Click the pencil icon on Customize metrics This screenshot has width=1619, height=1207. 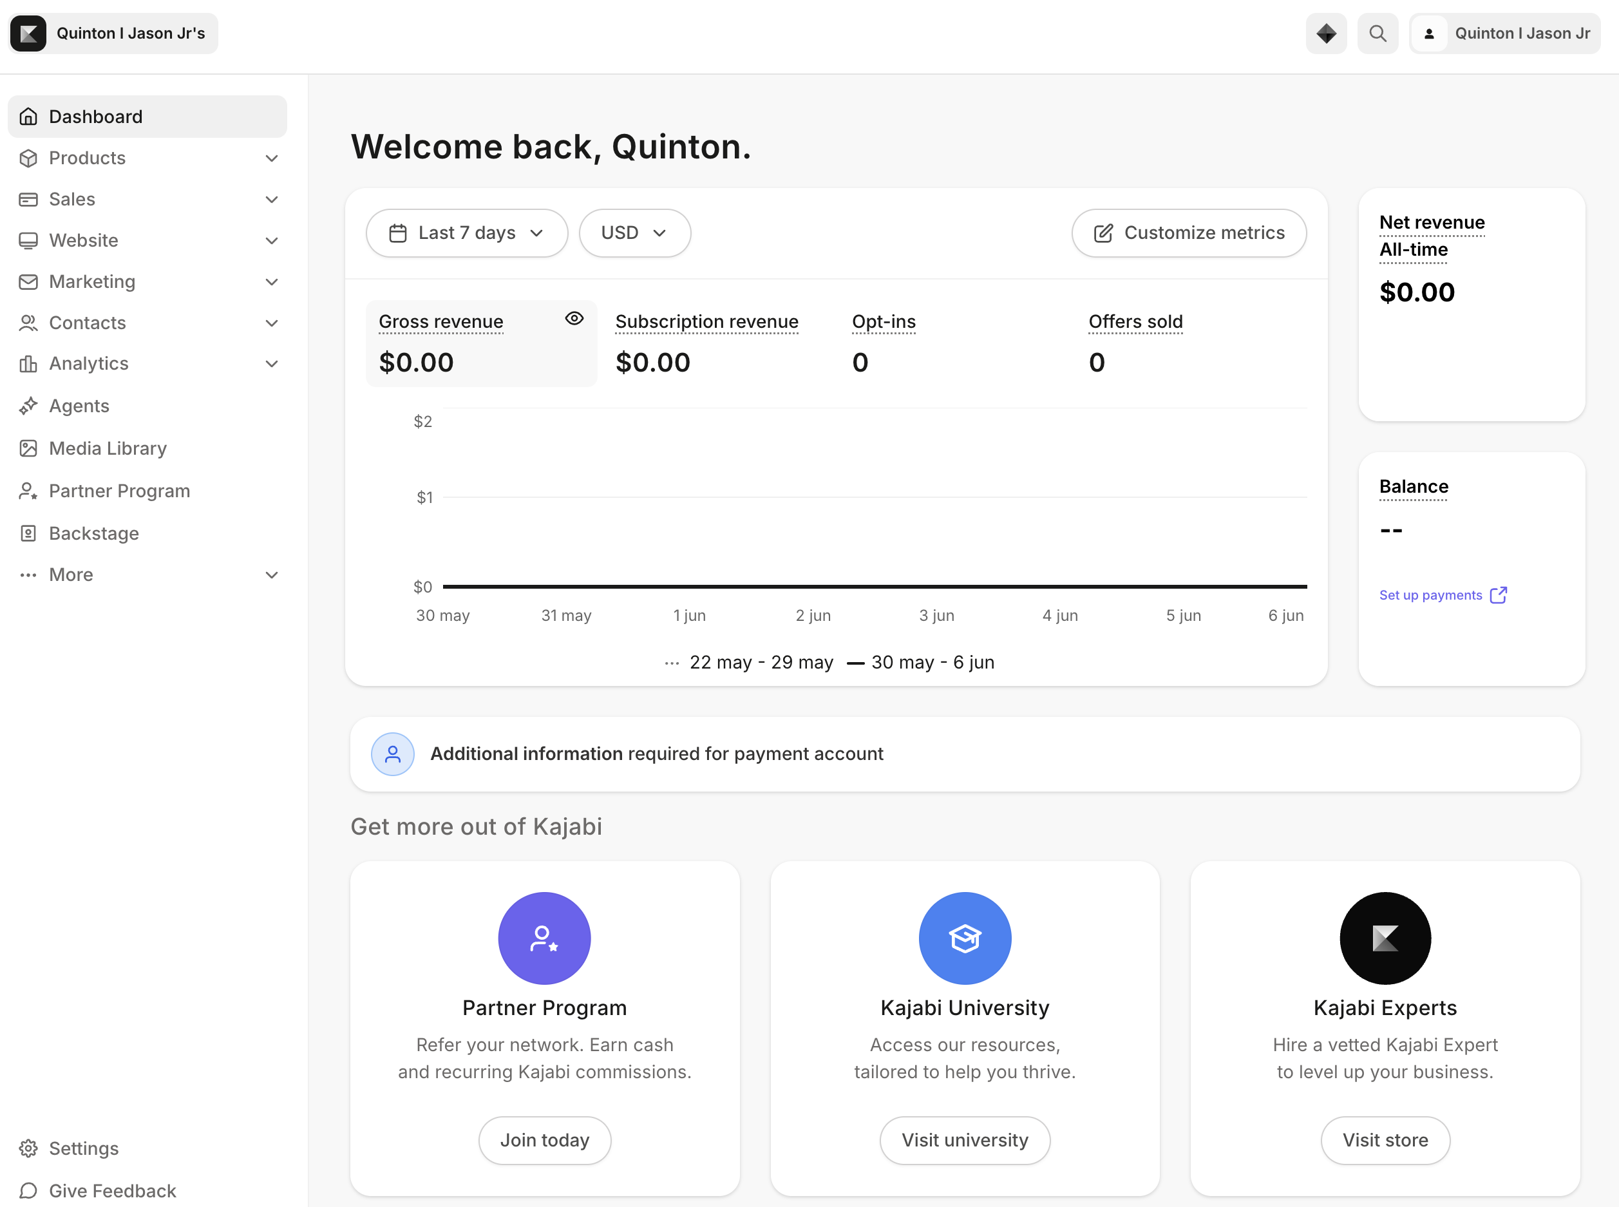pos(1103,233)
